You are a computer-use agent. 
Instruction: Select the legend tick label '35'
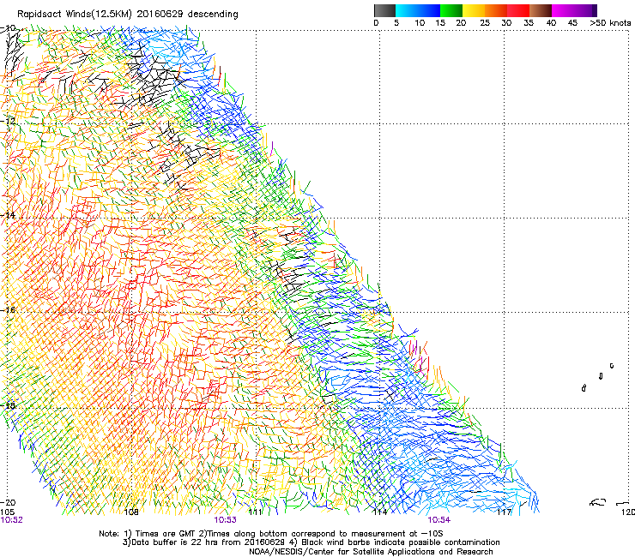click(x=529, y=23)
